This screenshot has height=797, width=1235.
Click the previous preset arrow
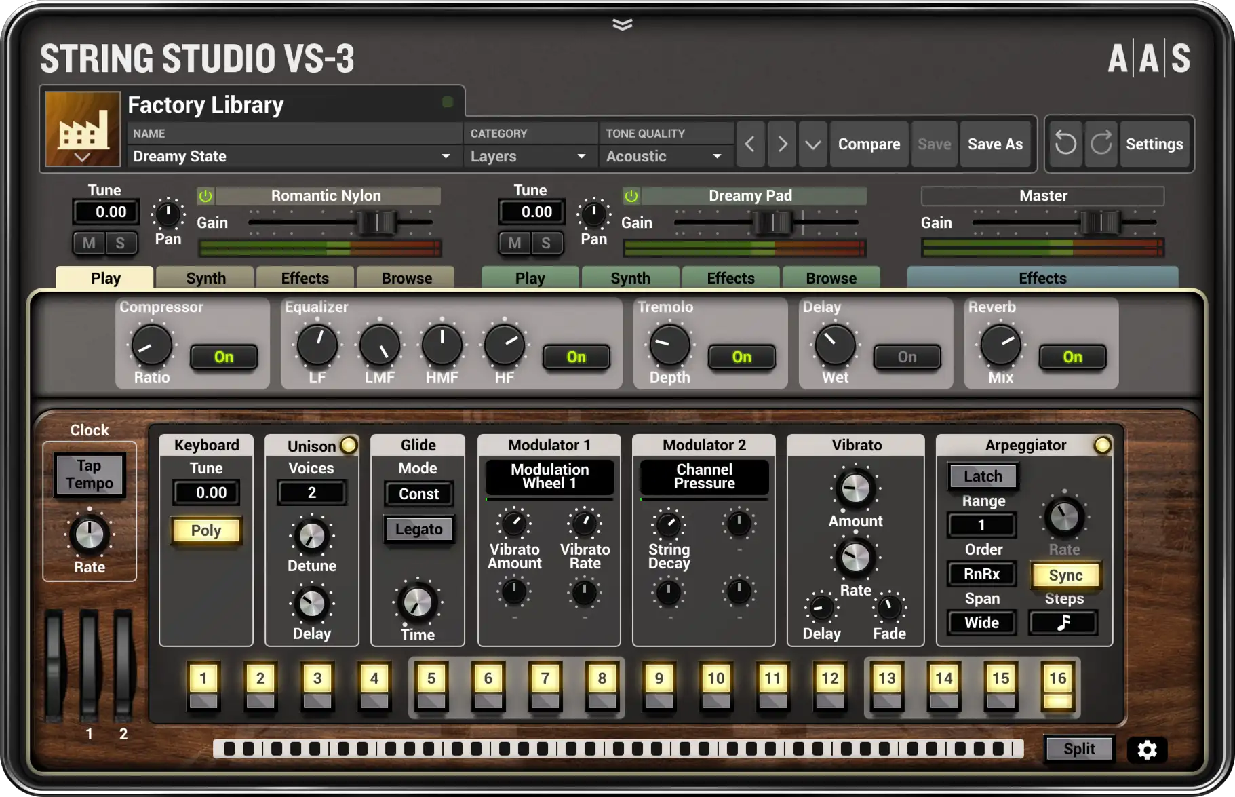(x=750, y=144)
